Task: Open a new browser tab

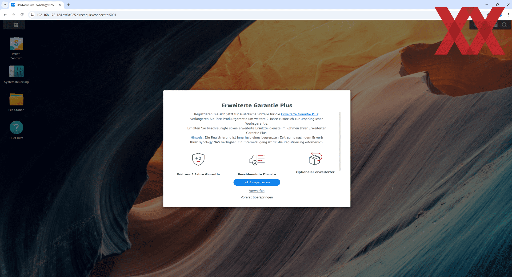Action: [68, 5]
